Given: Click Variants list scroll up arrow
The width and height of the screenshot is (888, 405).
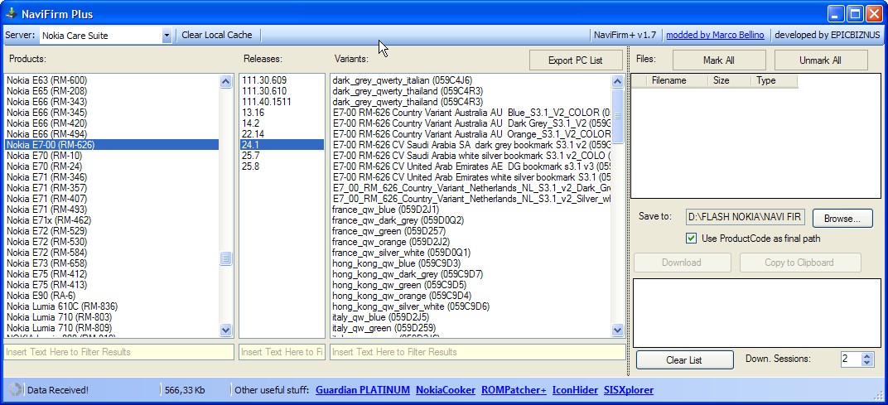Looking at the screenshot, I should (617, 81).
